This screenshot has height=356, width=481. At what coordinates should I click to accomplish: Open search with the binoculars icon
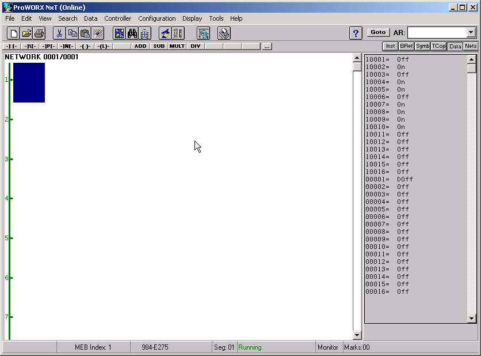(132, 33)
